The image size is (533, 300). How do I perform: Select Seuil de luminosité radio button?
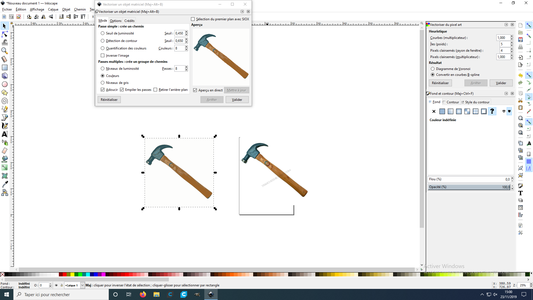(102, 33)
